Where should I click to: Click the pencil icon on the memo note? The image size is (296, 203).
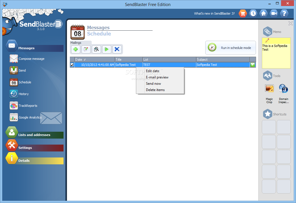click(x=267, y=40)
